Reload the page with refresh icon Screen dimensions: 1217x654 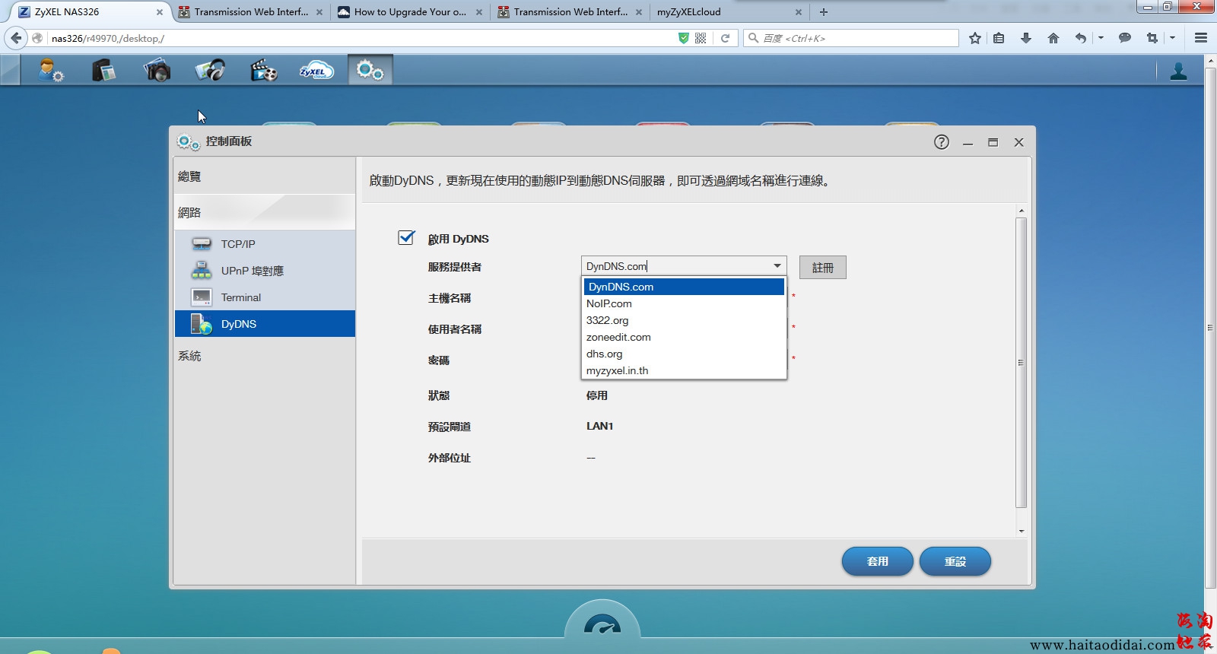(725, 38)
